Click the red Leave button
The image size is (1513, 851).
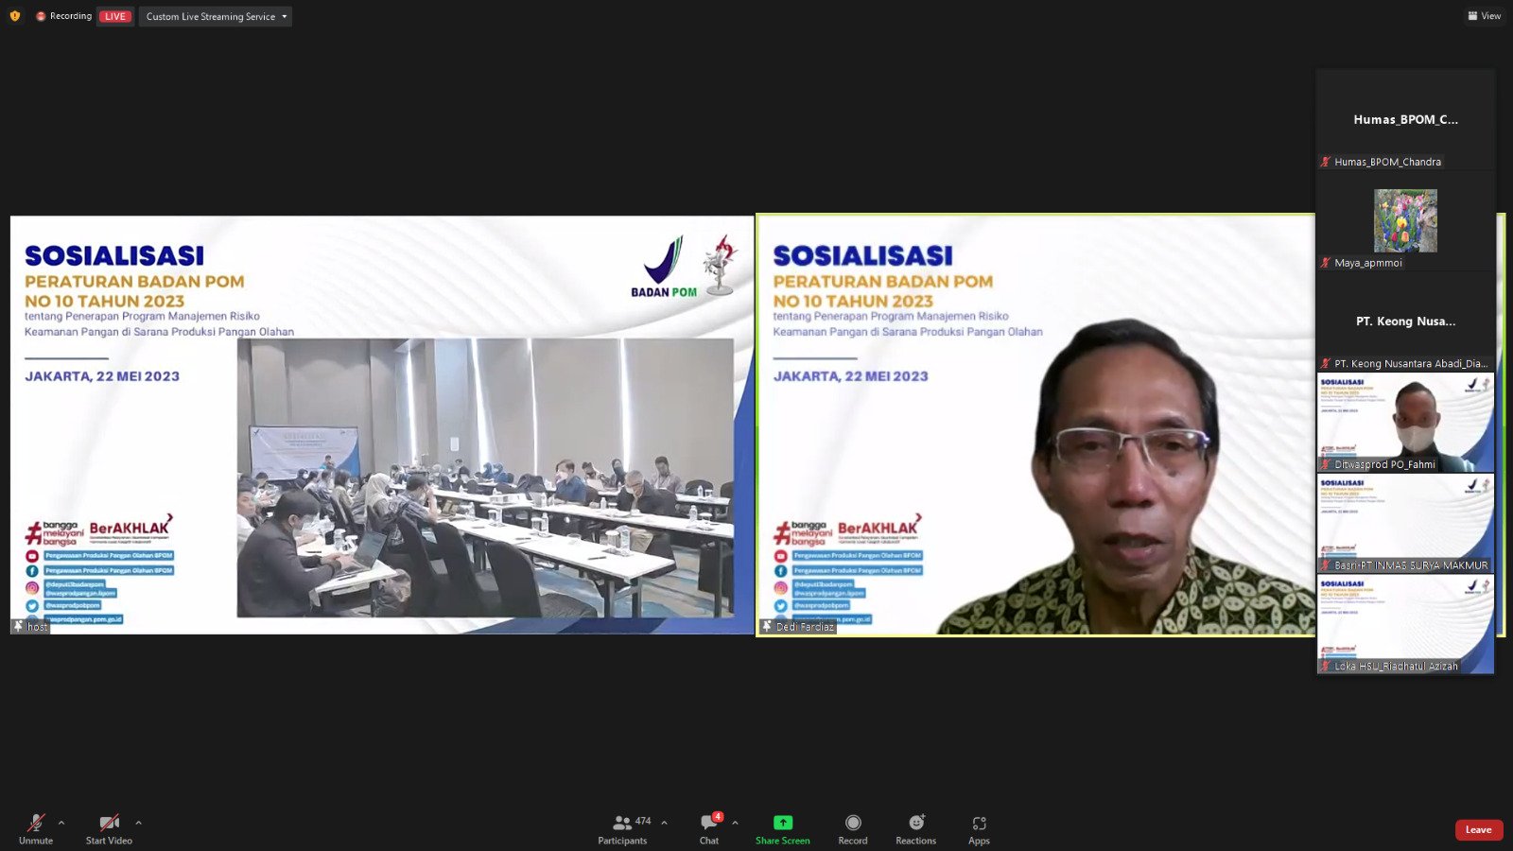[x=1478, y=830]
